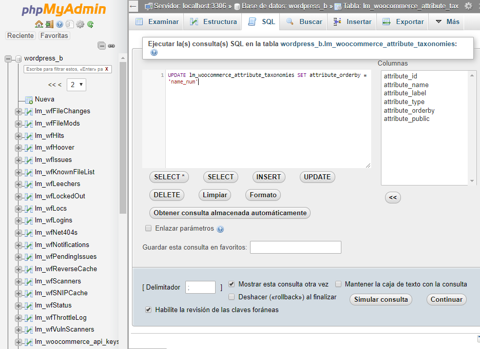Click table icon of lm_wfLogins
Screen dimensions: 480x349
point(29,221)
